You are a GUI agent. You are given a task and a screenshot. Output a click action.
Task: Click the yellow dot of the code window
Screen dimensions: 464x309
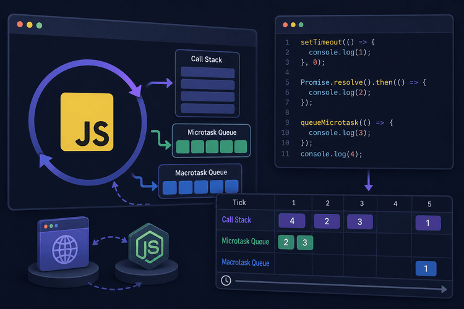(x=293, y=25)
